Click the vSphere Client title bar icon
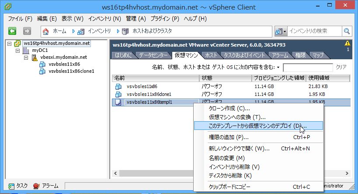Screen dimensions: 358x194 tap(7, 7)
